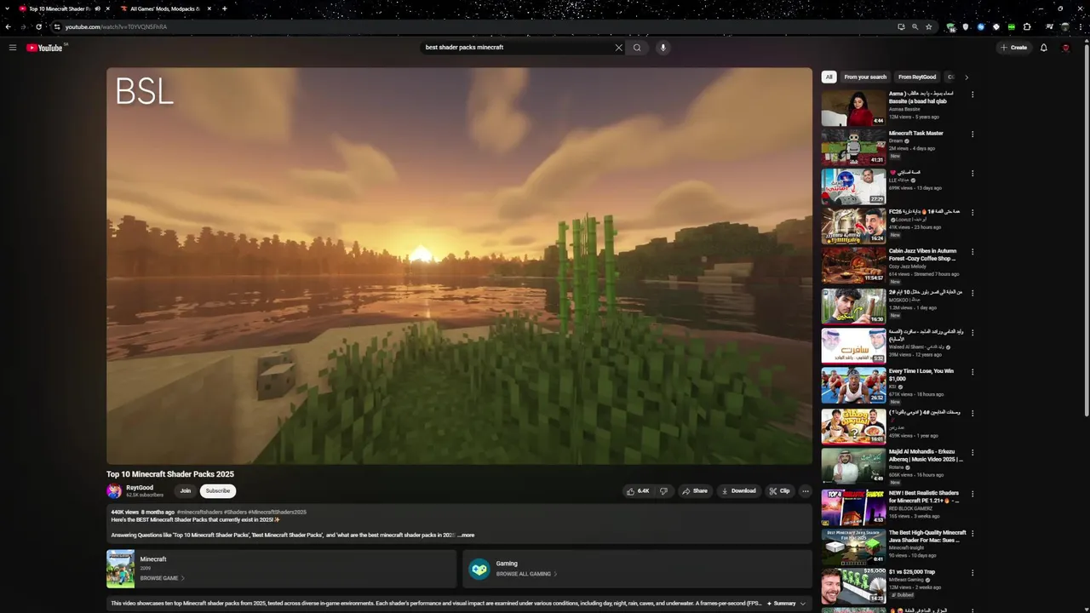
Task: Open Cabin Jazz Vibes thumbnail
Action: [853, 266]
